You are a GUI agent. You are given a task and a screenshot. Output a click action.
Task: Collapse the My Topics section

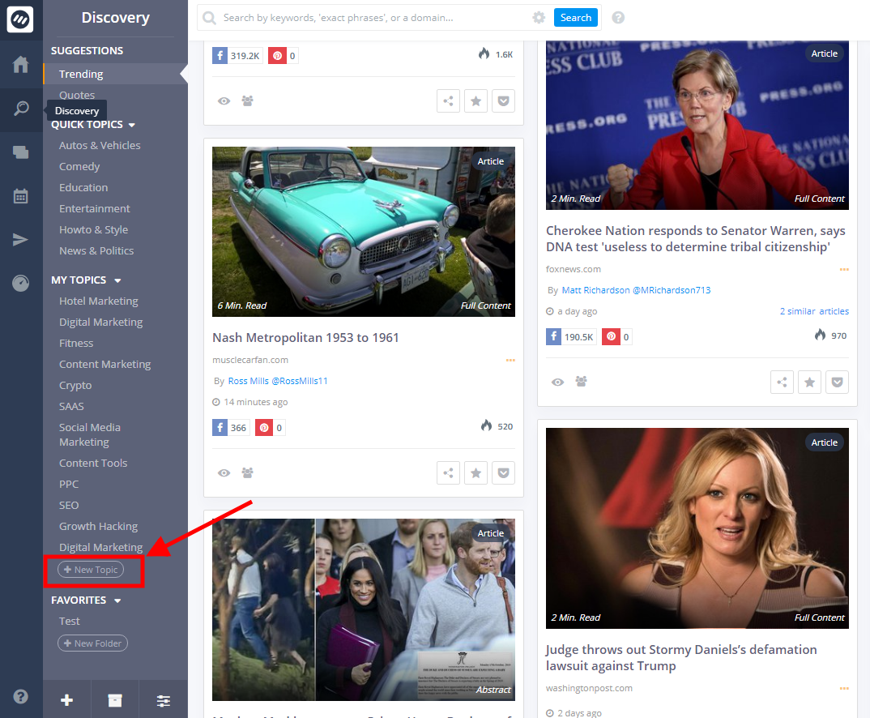tap(117, 280)
